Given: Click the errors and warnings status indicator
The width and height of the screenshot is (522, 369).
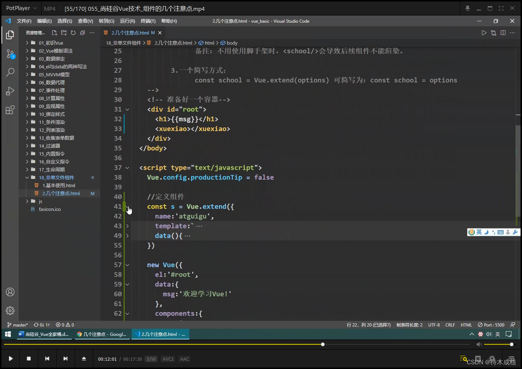Looking at the screenshot, I should click(x=65, y=325).
